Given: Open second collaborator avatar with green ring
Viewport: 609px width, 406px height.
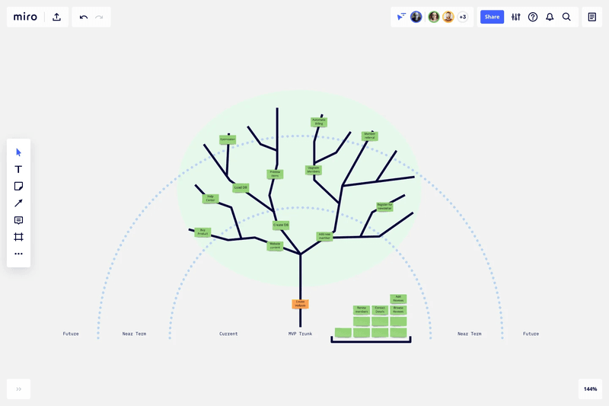Looking at the screenshot, I should (x=434, y=17).
